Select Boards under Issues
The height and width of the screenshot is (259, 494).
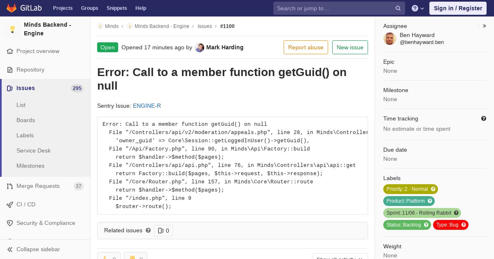point(26,120)
